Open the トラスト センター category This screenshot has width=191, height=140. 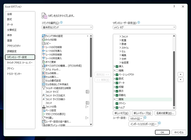click(20, 74)
